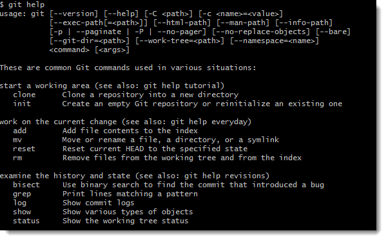Click the 'status' command name
Screen dimensions: 386x240
click(x=26, y=221)
